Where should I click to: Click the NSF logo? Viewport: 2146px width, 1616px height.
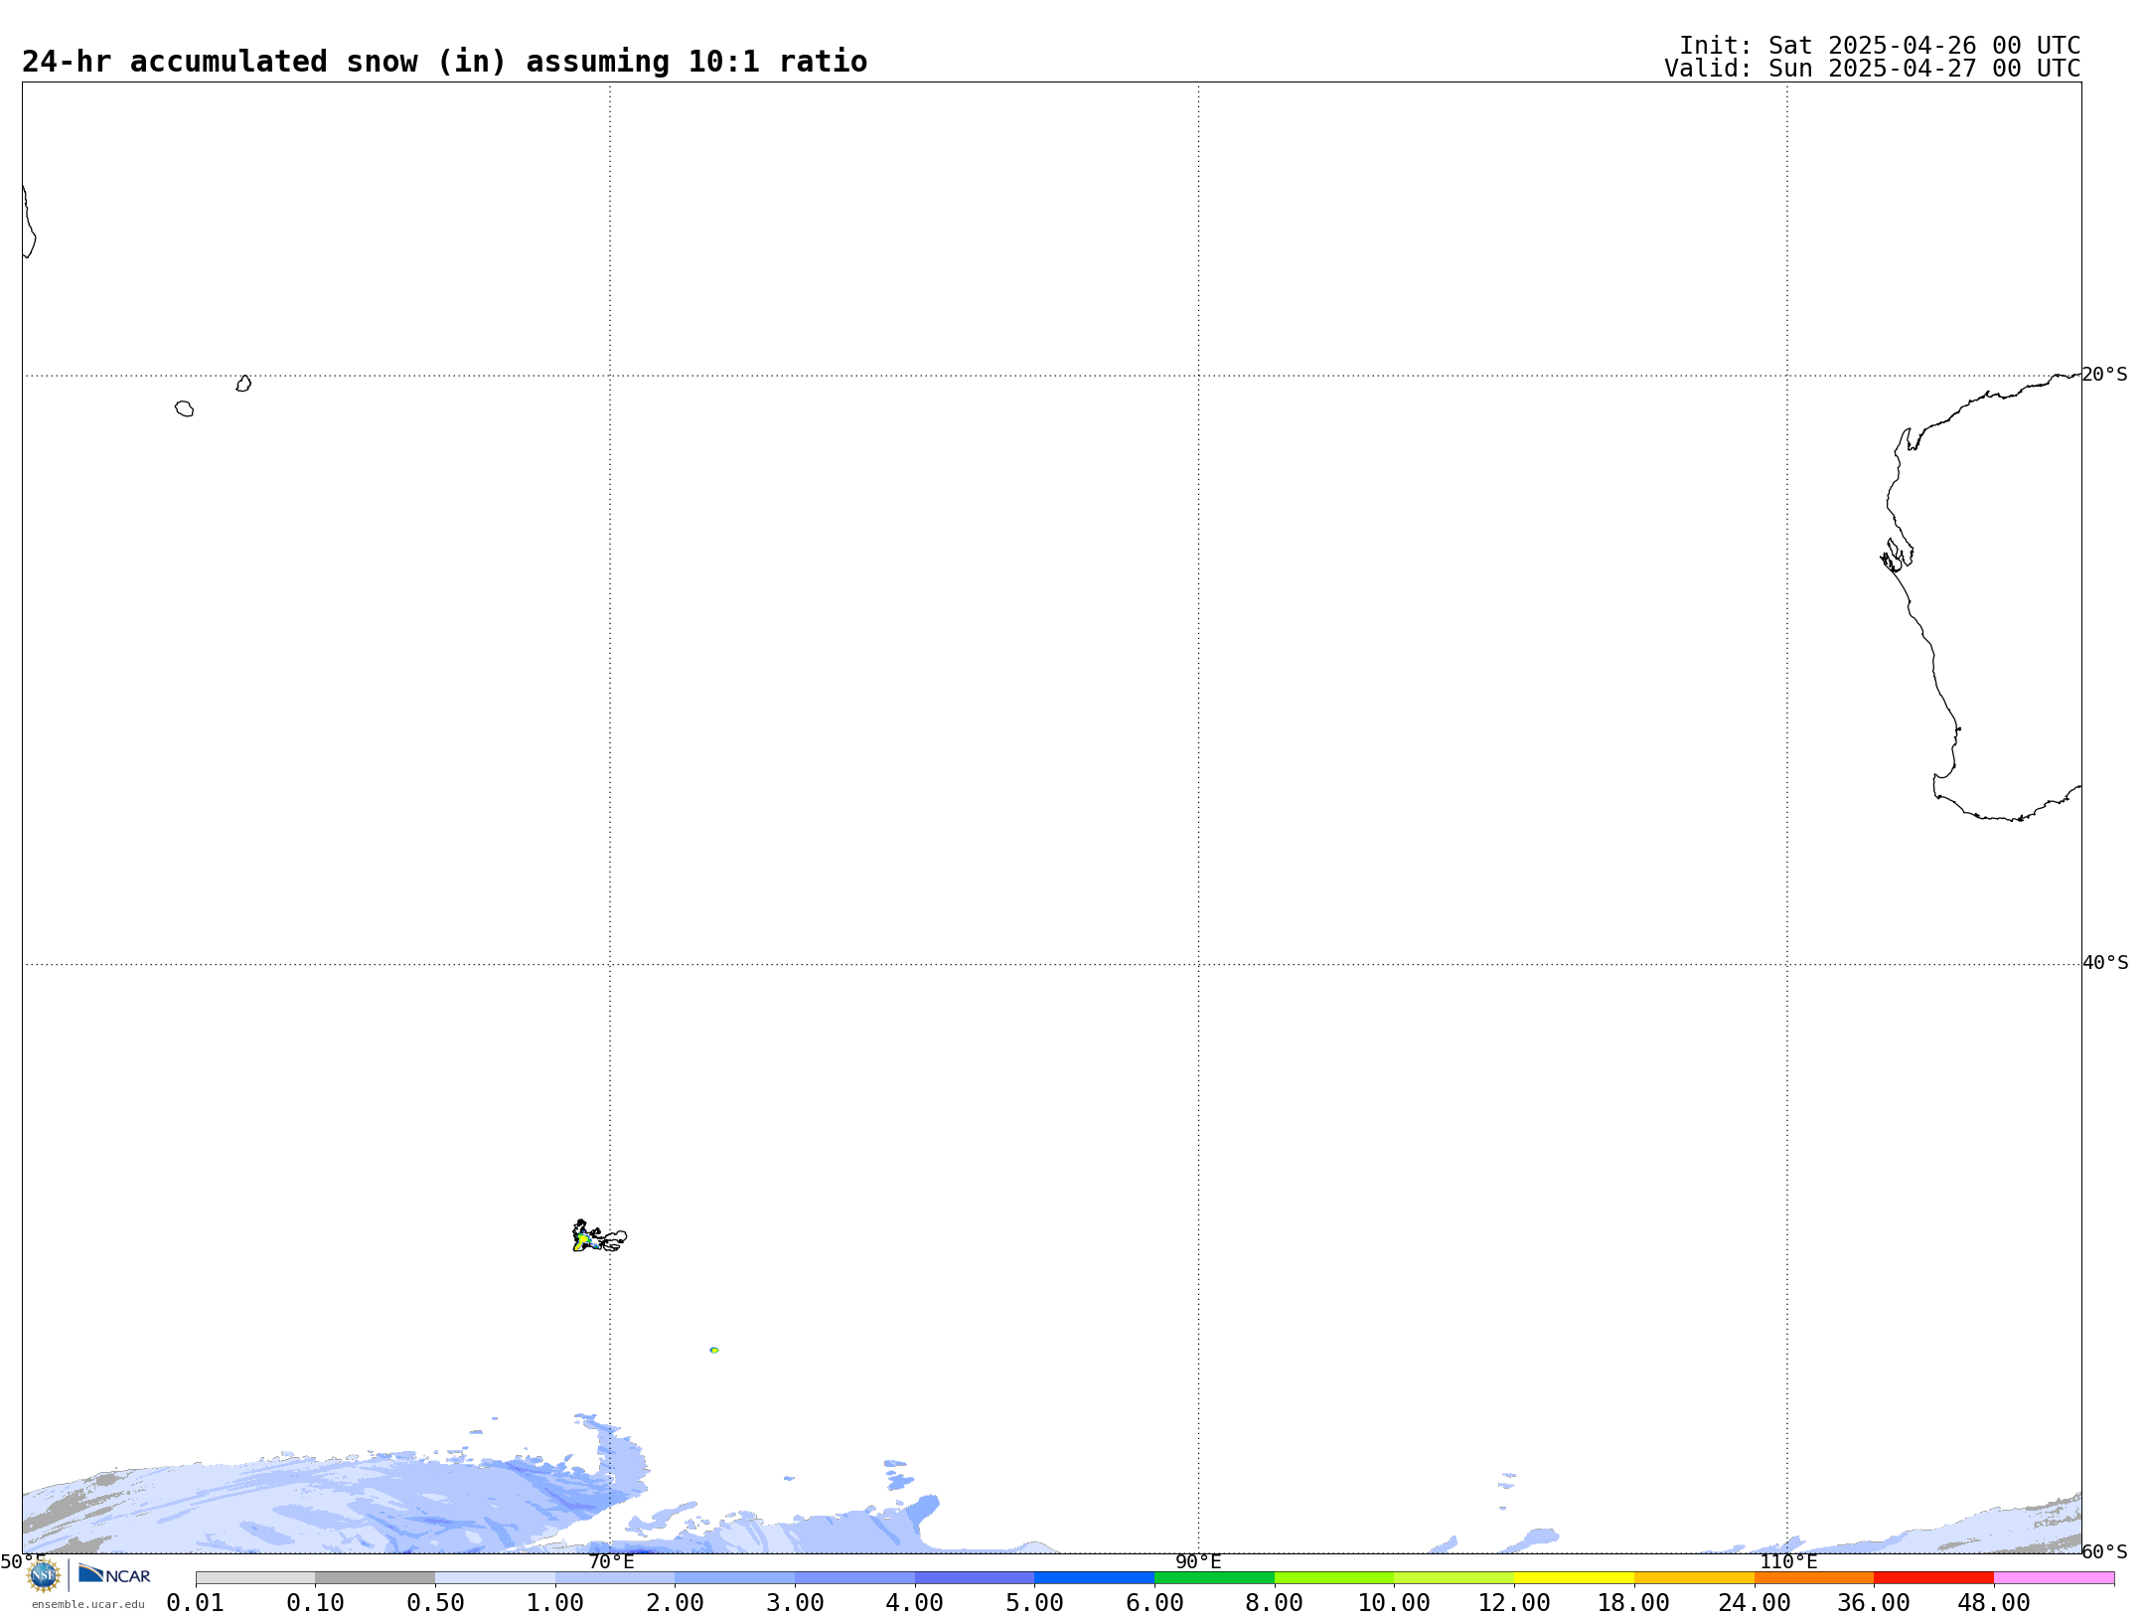[44, 1575]
